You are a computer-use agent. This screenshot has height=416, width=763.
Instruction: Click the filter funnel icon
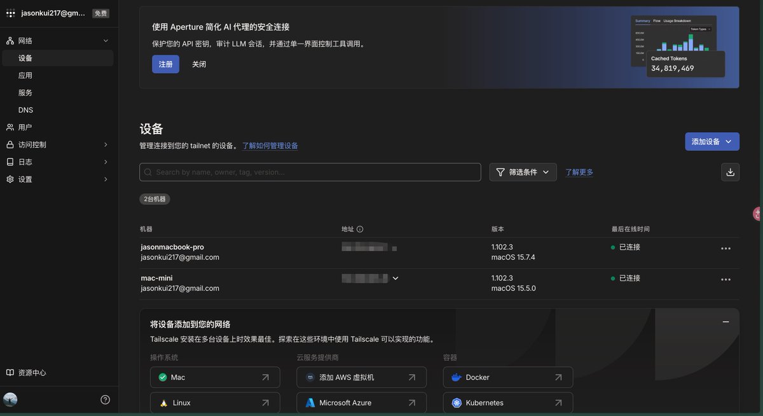pyautogui.click(x=500, y=172)
